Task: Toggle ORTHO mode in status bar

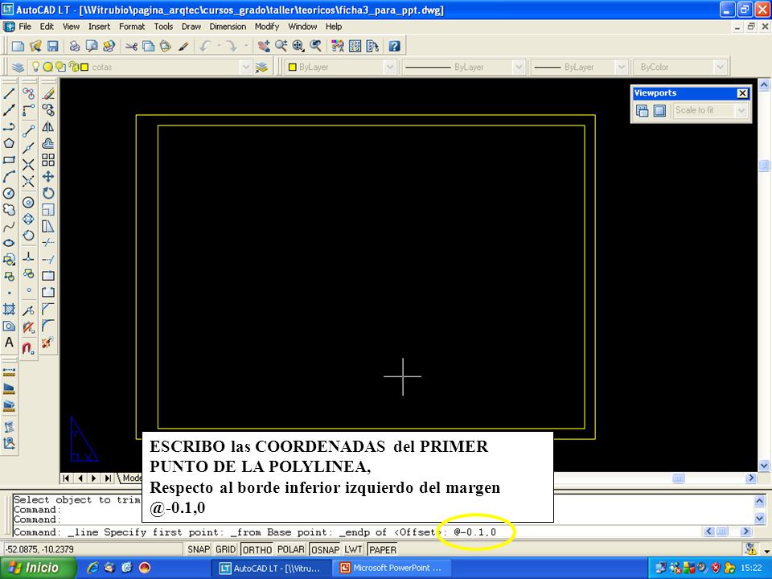Action: 257,549
